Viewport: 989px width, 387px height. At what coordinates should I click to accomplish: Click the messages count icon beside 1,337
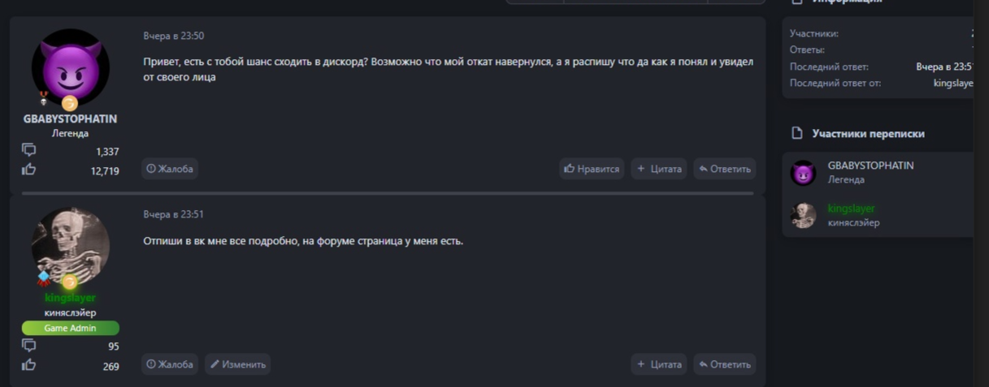tap(29, 150)
